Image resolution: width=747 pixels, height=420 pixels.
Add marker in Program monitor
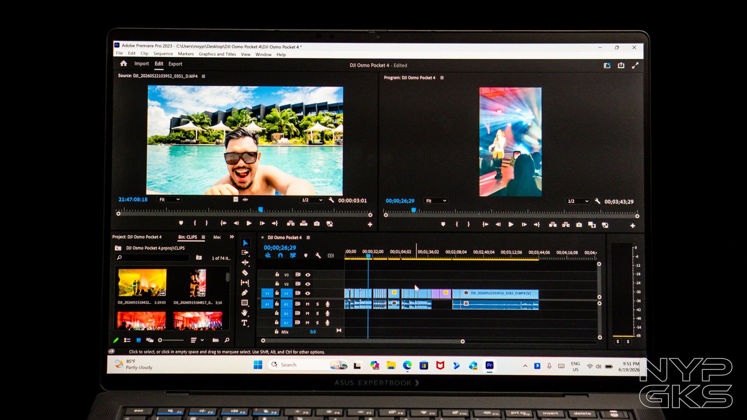point(443,224)
